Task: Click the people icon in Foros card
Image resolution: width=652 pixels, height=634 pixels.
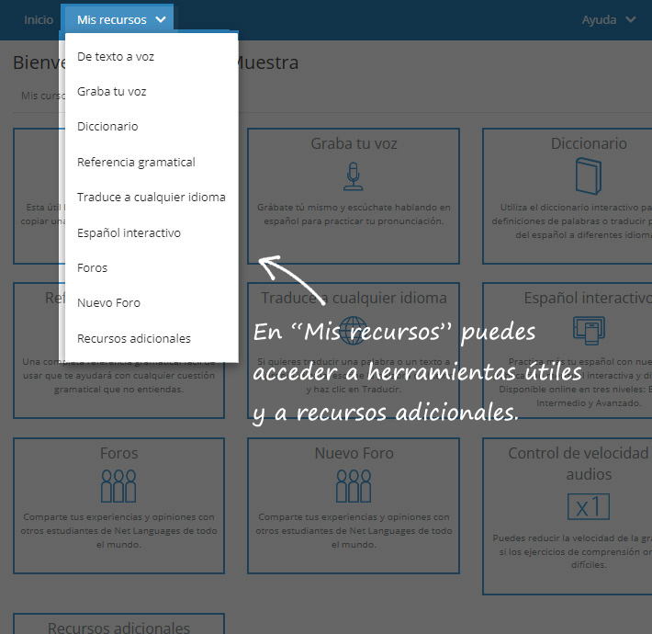Action: coord(118,486)
